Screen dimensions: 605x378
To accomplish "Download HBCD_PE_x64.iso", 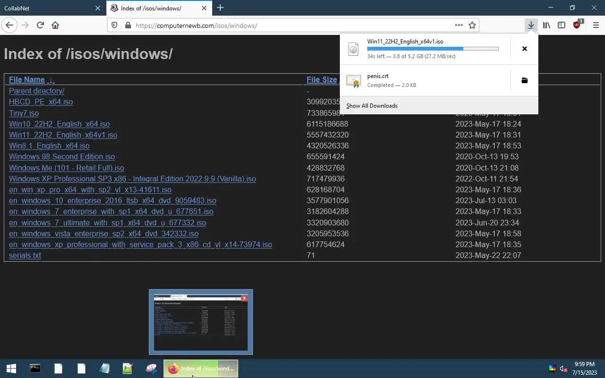I will [41, 102].
